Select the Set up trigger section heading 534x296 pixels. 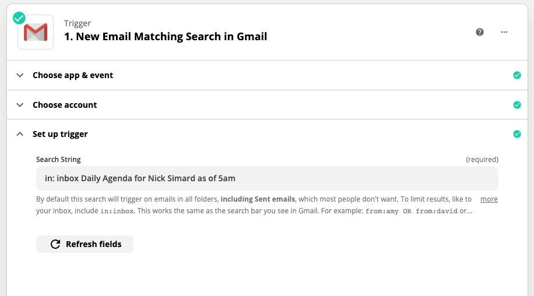pyautogui.click(x=60, y=134)
